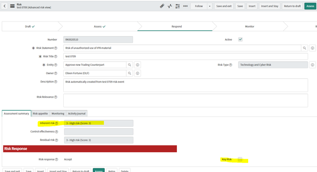Viewport: 317px width, 172px height.
Task: Show help for Risk Relevance label
Action: 56,97
